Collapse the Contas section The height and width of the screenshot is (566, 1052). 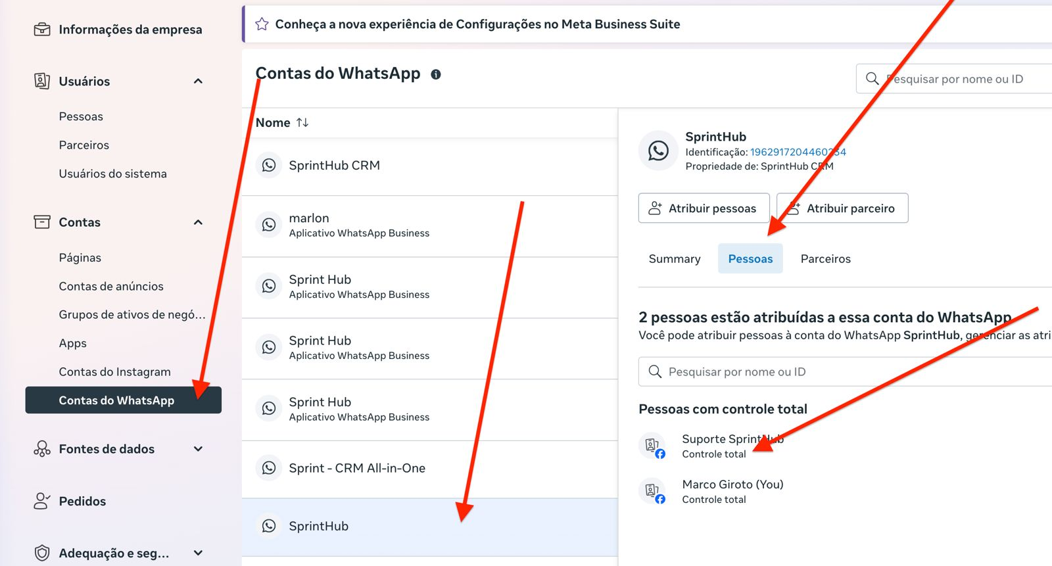pos(198,222)
